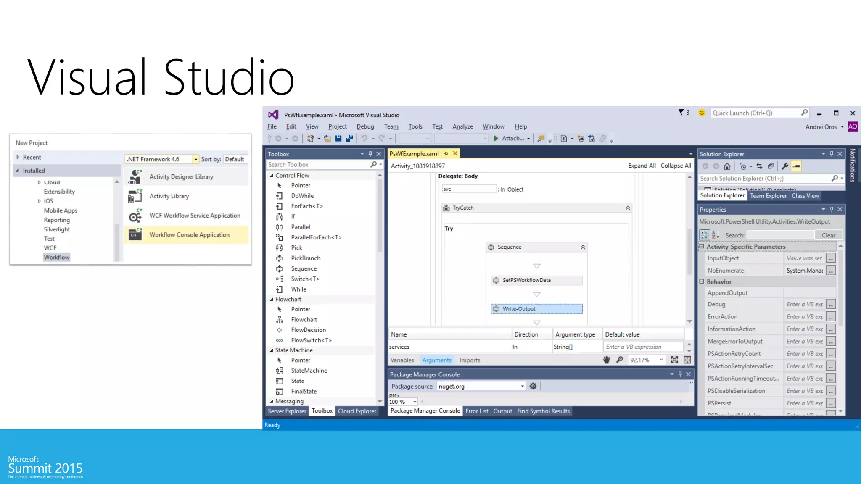This screenshot has width=861, height=484.
Task: Click the Home icon in Solution Explorer
Action: tap(727, 166)
